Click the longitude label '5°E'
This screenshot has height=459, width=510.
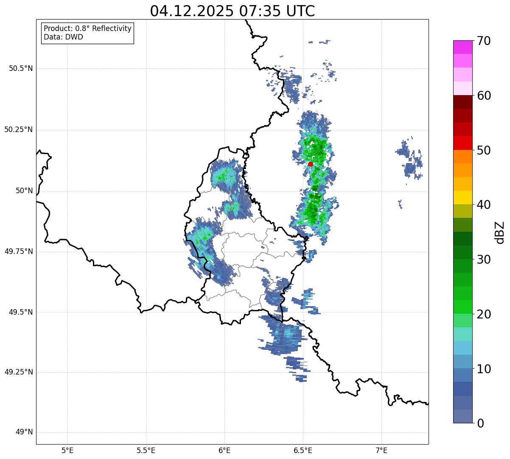67,451
